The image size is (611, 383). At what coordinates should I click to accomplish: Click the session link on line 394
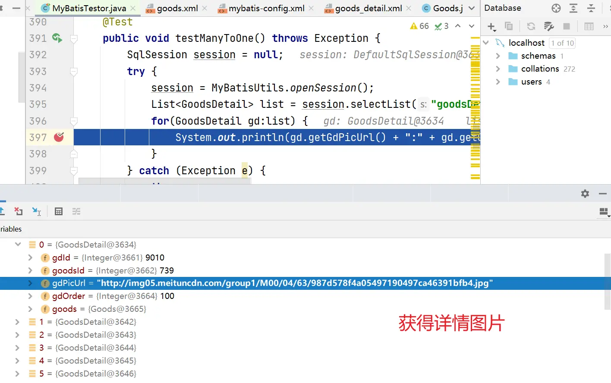coord(172,88)
